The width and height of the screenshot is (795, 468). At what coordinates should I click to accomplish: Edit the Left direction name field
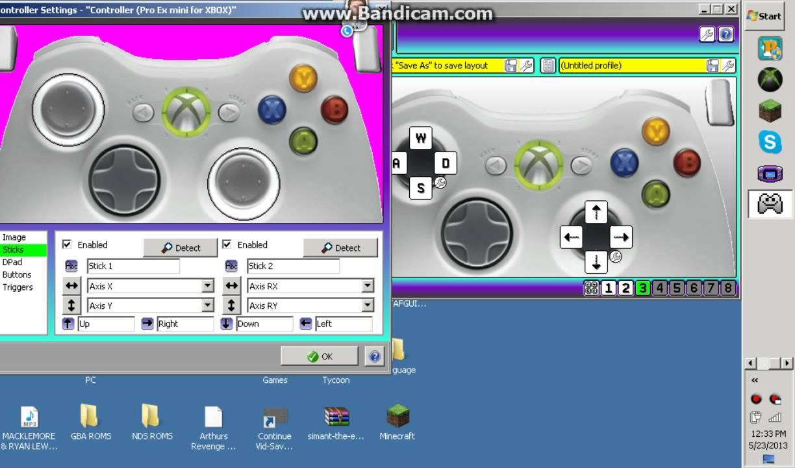(x=344, y=324)
